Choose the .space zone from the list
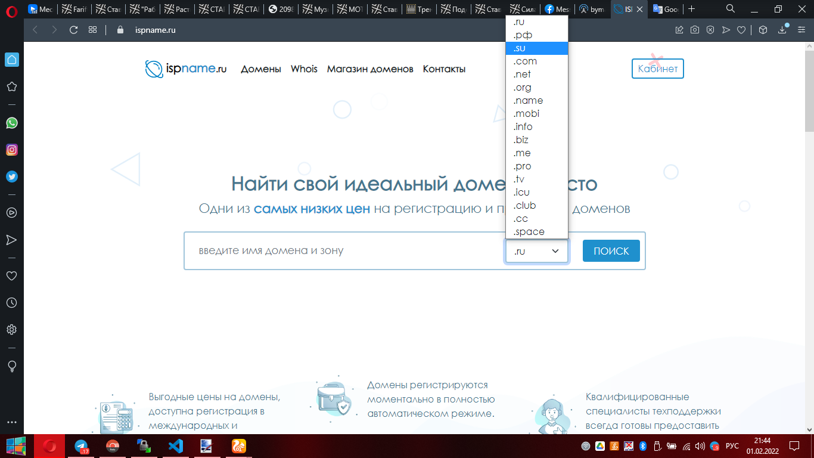814x458 pixels. pyautogui.click(x=529, y=232)
